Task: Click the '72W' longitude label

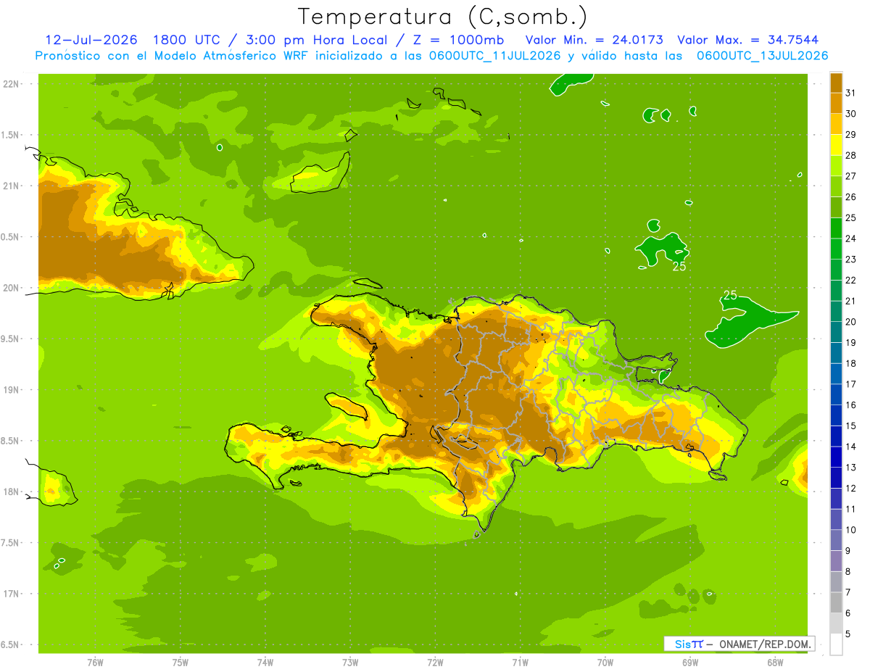Action: point(435,663)
